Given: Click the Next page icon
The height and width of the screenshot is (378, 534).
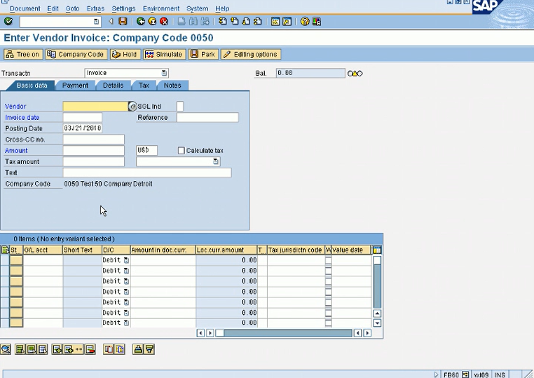Looking at the screenshot, I should (246, 22).
